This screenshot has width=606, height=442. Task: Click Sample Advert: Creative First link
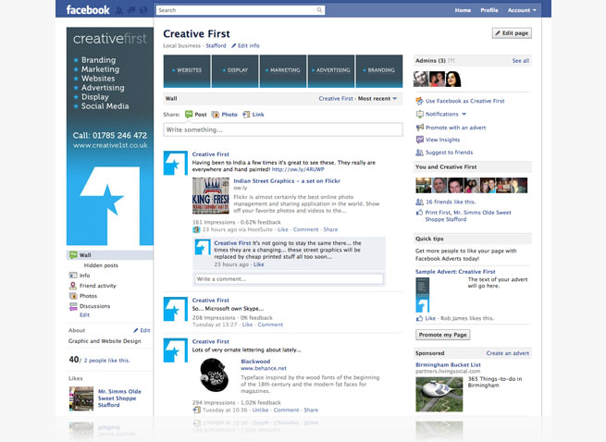coord(455,272)
